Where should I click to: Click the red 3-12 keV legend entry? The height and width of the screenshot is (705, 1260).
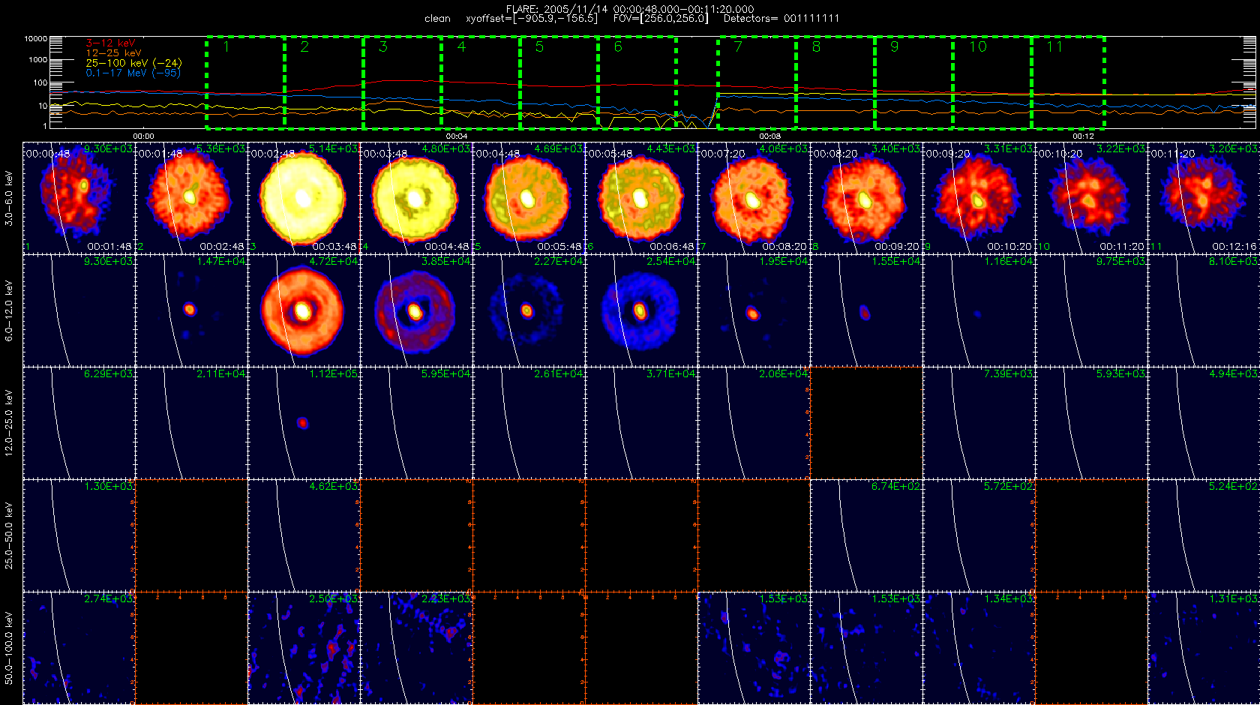[110, 43]
